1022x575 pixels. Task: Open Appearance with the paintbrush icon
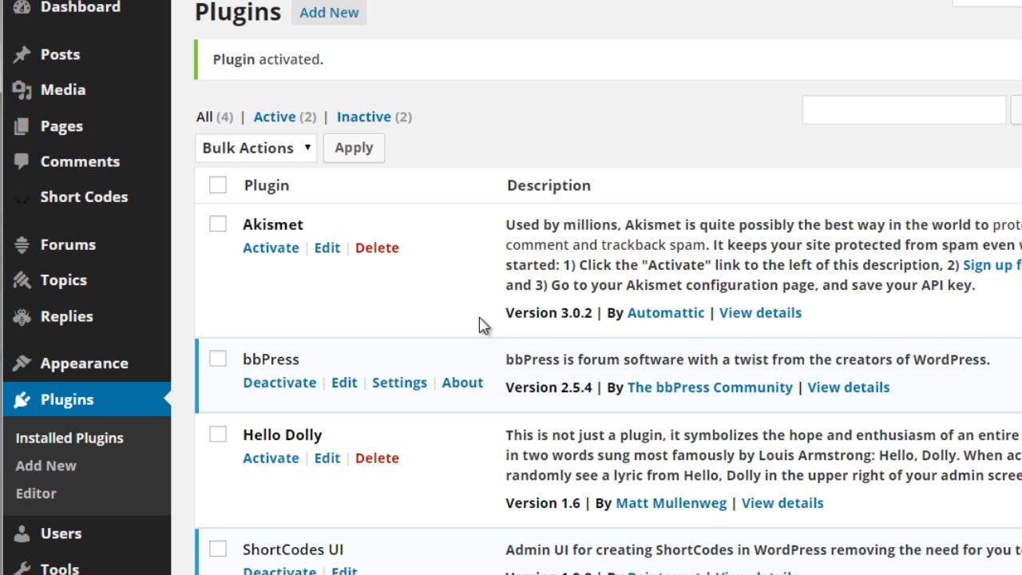(x=22, y=363)
